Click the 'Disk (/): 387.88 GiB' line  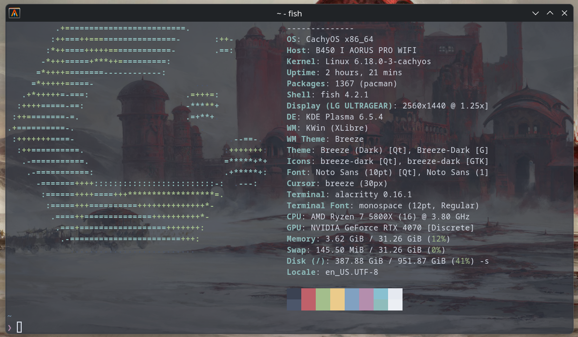pos(388,261)
